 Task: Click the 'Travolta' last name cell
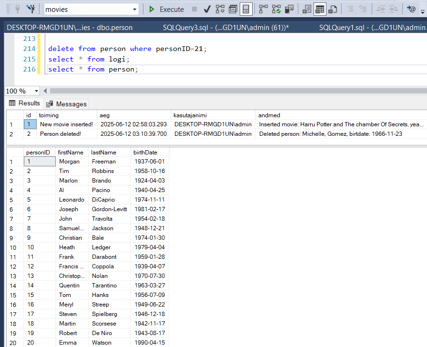tap(110, 219)
